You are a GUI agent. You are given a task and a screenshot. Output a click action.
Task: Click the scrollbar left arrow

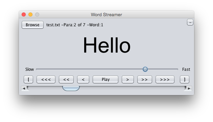coord(24,88)
